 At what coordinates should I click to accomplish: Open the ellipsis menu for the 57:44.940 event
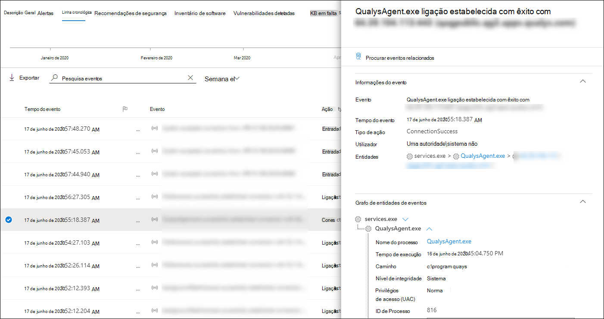tap(138, 175)
